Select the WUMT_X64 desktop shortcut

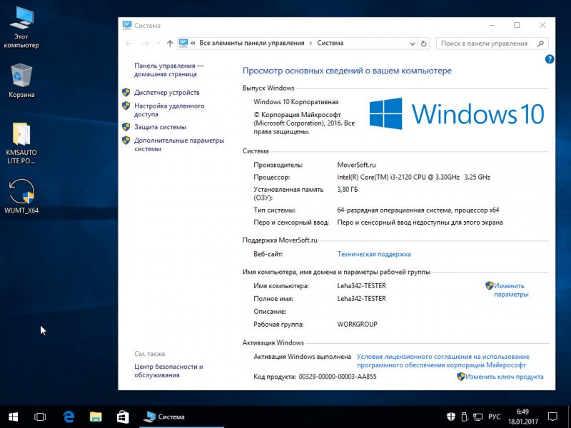point(21,195)
